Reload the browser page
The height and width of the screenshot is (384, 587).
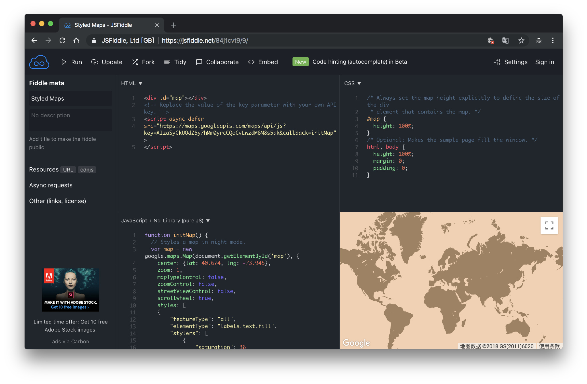coord(62,41)
